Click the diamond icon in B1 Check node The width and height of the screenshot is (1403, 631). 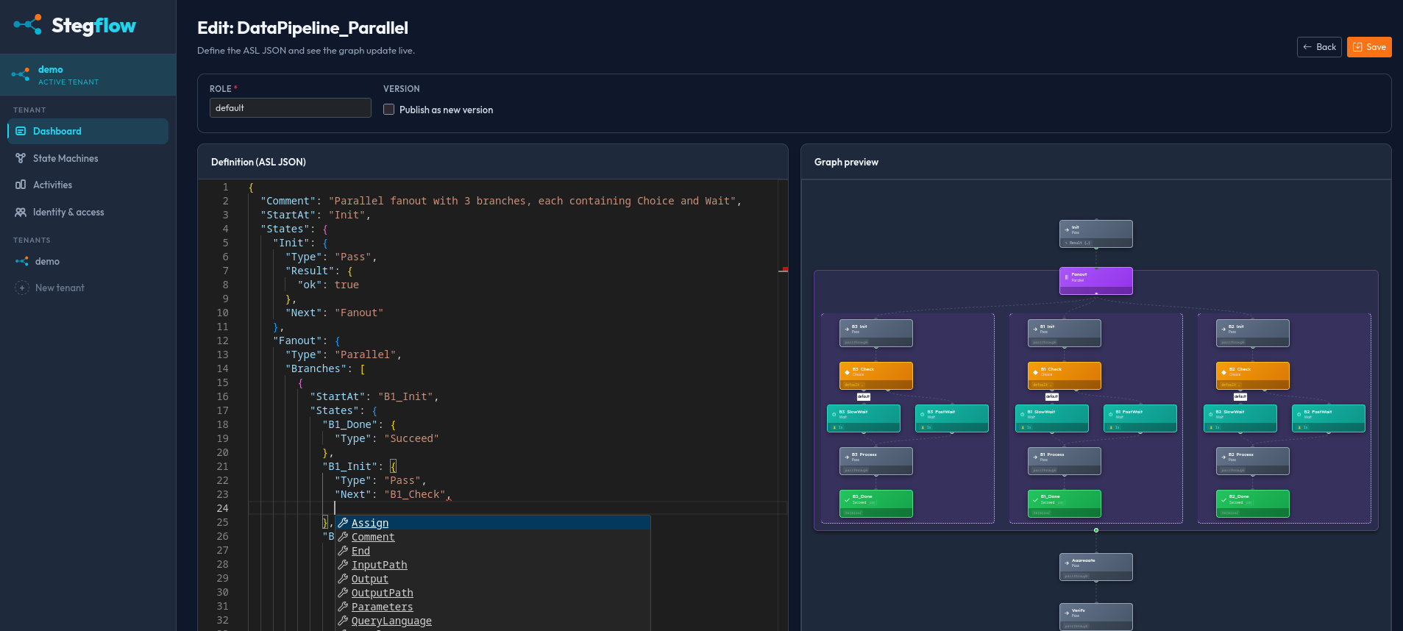coord(1036,372)
